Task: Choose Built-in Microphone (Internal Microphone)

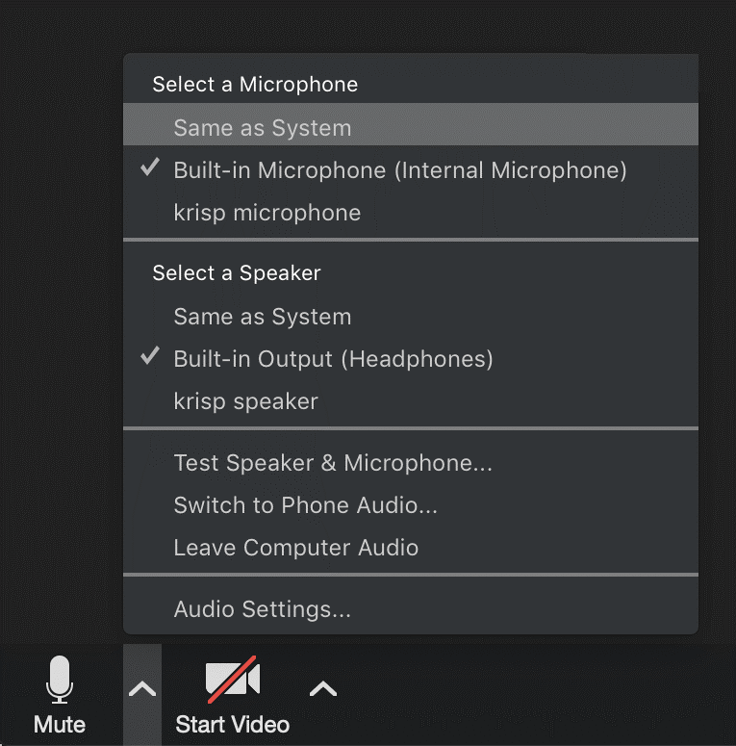Action: 399,170
